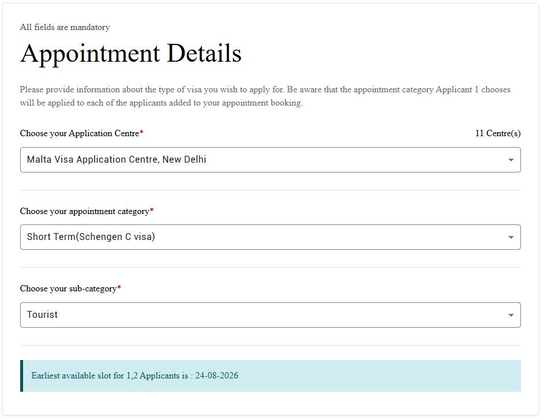
Task: Click the Tourist sub-category value
Action: point(42,314)
